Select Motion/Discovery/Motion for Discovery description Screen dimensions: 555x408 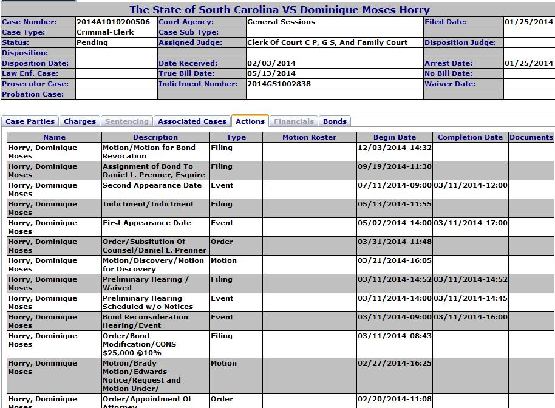click(153, 265)
